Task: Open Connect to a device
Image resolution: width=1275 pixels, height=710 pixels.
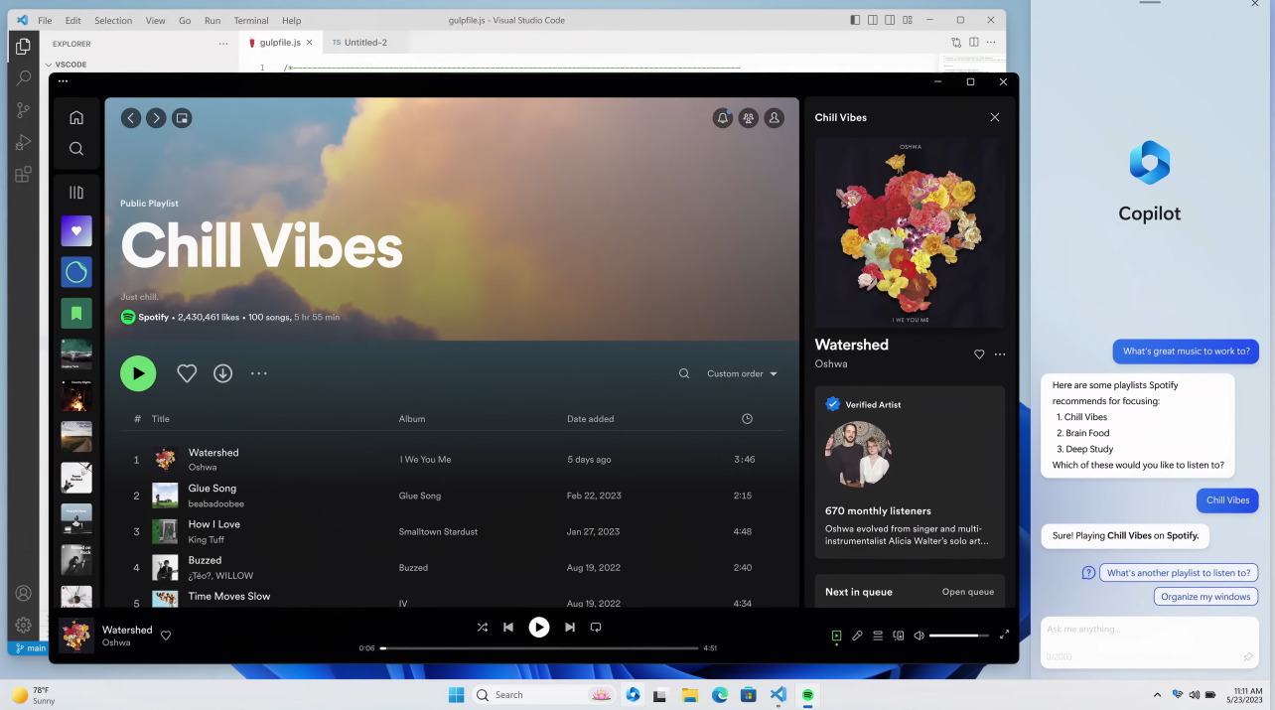Action: 899,636
